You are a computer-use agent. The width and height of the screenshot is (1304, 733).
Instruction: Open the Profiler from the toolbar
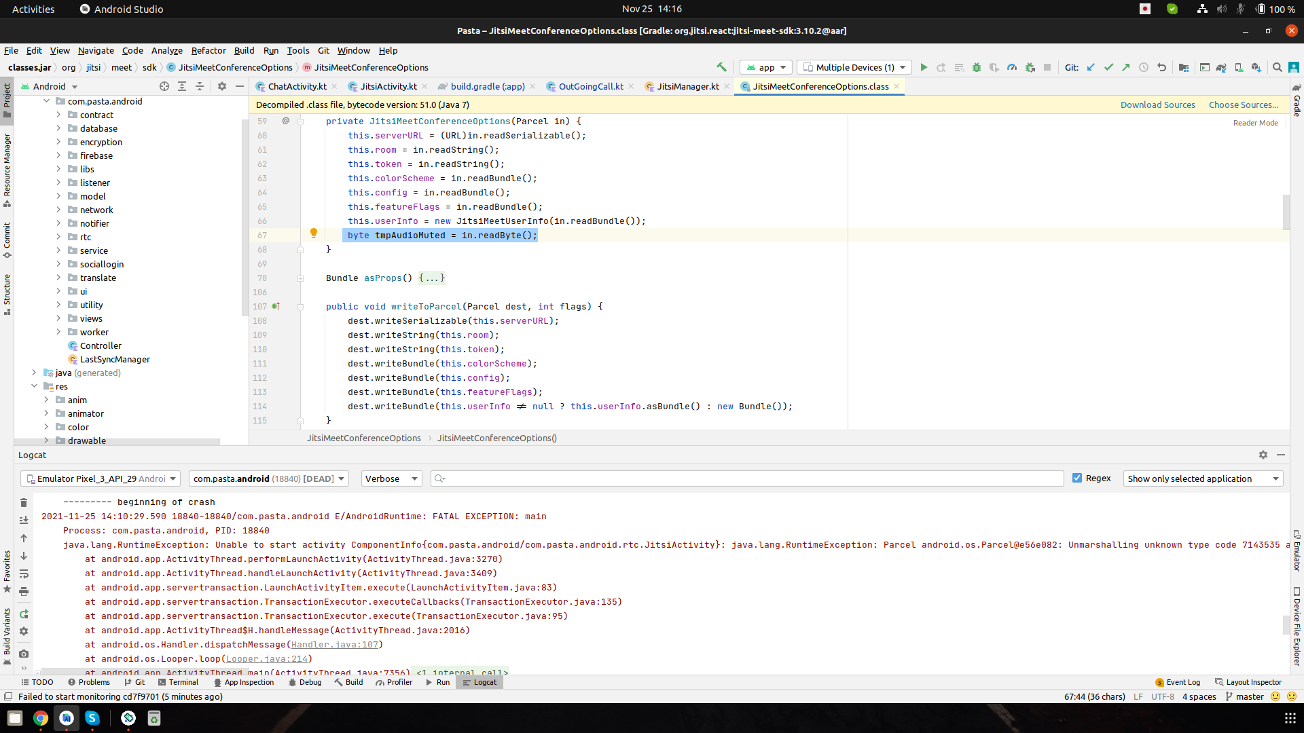pyautogui.click(x=1012, y=67)
